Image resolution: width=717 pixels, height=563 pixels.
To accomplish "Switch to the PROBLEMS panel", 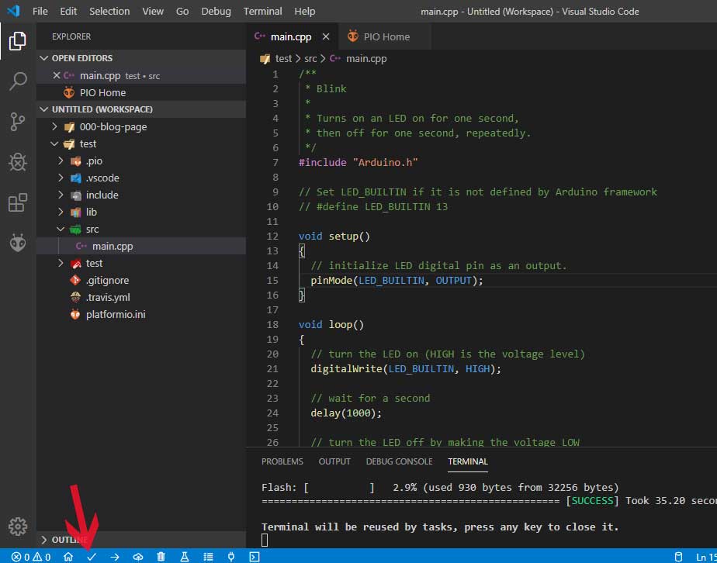I will click(282, 461).
